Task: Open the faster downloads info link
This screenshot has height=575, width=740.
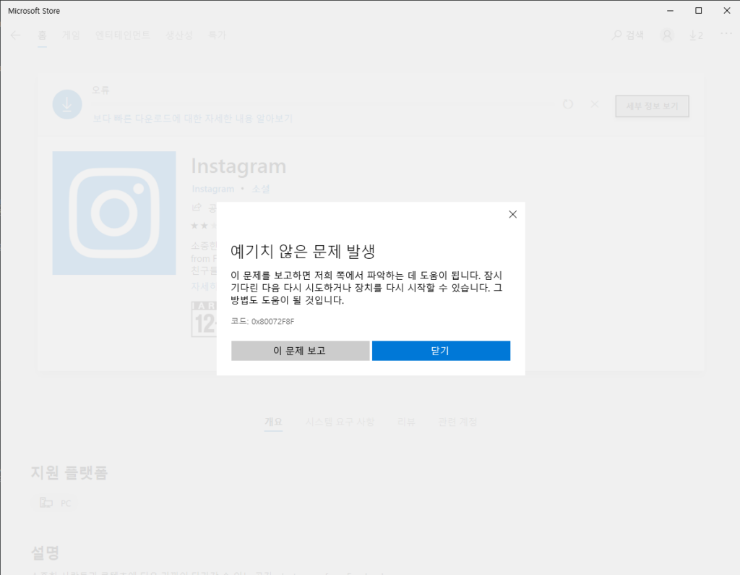Action: pyautogui.click(x=192, y=118)
